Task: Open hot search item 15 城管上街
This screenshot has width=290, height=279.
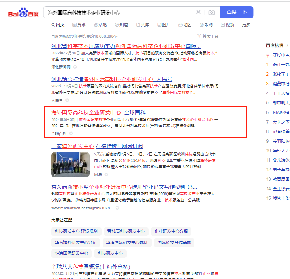Action: pyautogui.click(x=281, y=198)
